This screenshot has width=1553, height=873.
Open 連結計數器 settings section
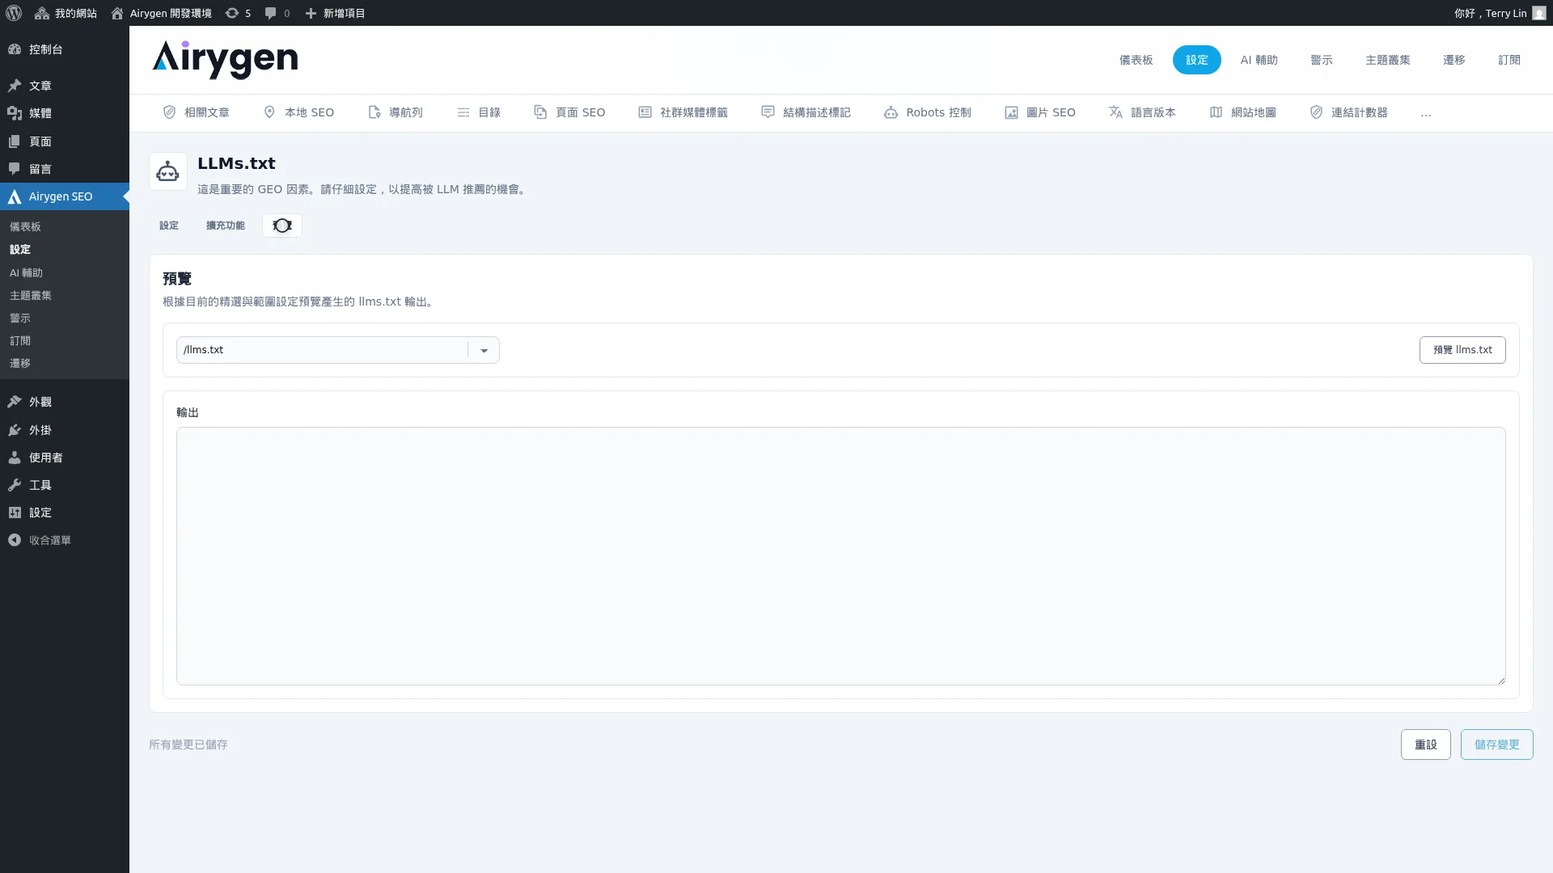(1348, 112)
